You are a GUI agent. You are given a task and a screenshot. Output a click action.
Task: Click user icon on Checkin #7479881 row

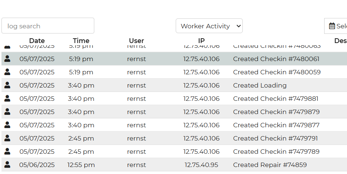[7, 98]
